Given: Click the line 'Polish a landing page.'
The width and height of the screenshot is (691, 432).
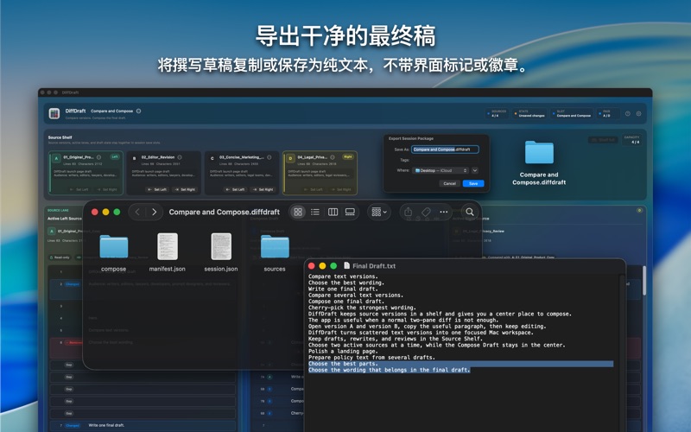Looking at the screenshot, I should coord(343,352).
